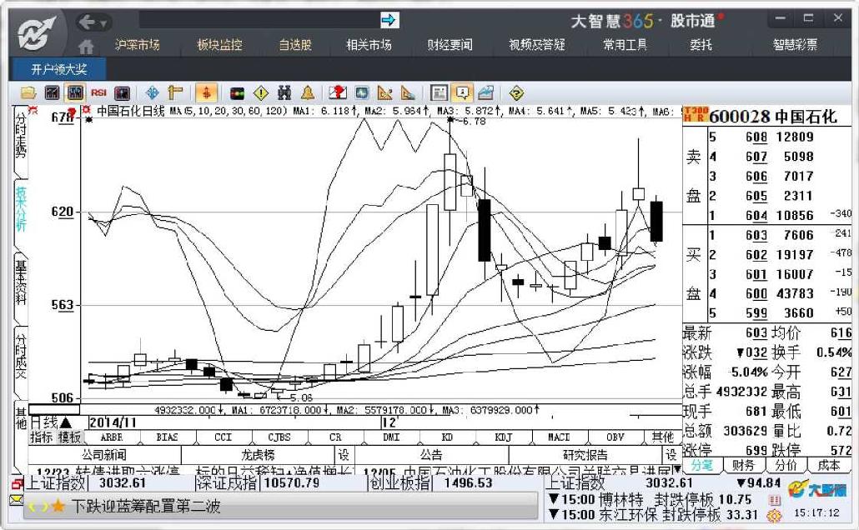Switch to the 成本 tab in quote panel
This screenshot has width=859, height=530.
tap(828, 465)
